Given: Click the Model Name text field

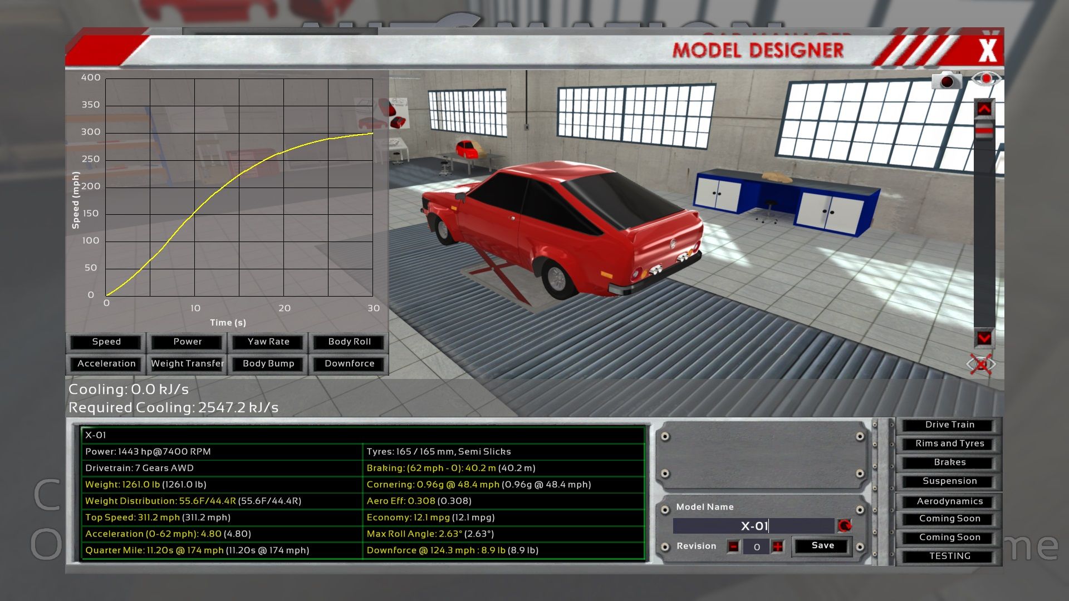Looking at the screenshot, I should (x=753, y=526).
